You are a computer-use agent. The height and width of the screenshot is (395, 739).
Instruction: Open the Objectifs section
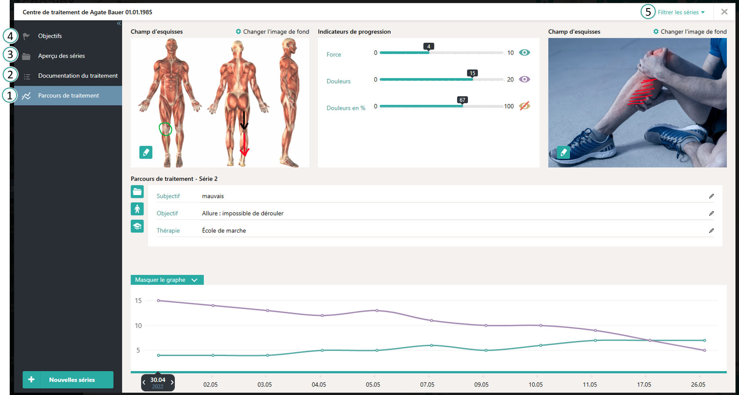(x=50, y=36)
